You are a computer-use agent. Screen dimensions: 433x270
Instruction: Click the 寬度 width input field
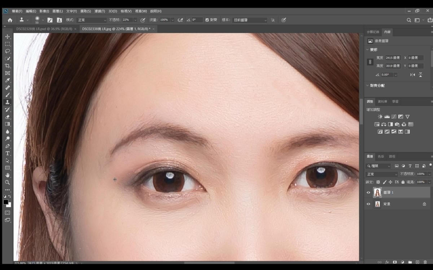coord(393,58)
